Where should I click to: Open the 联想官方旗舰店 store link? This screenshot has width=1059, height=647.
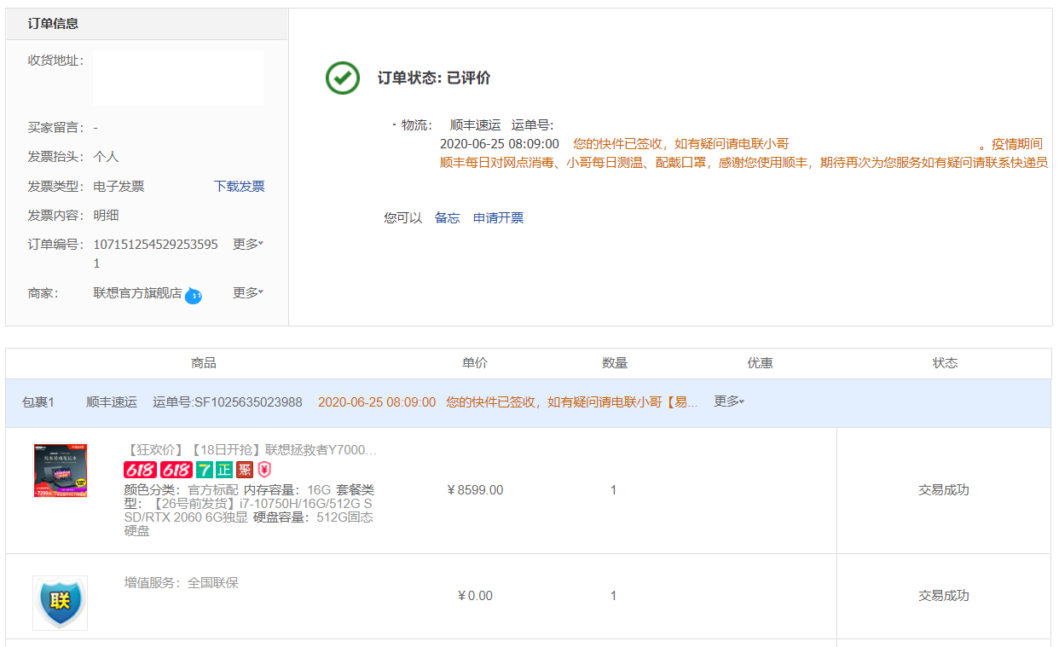click(138, 292)
